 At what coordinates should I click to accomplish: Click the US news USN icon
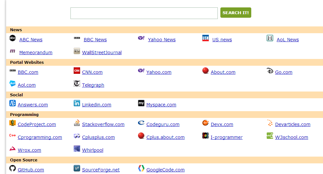coord(205,38)
